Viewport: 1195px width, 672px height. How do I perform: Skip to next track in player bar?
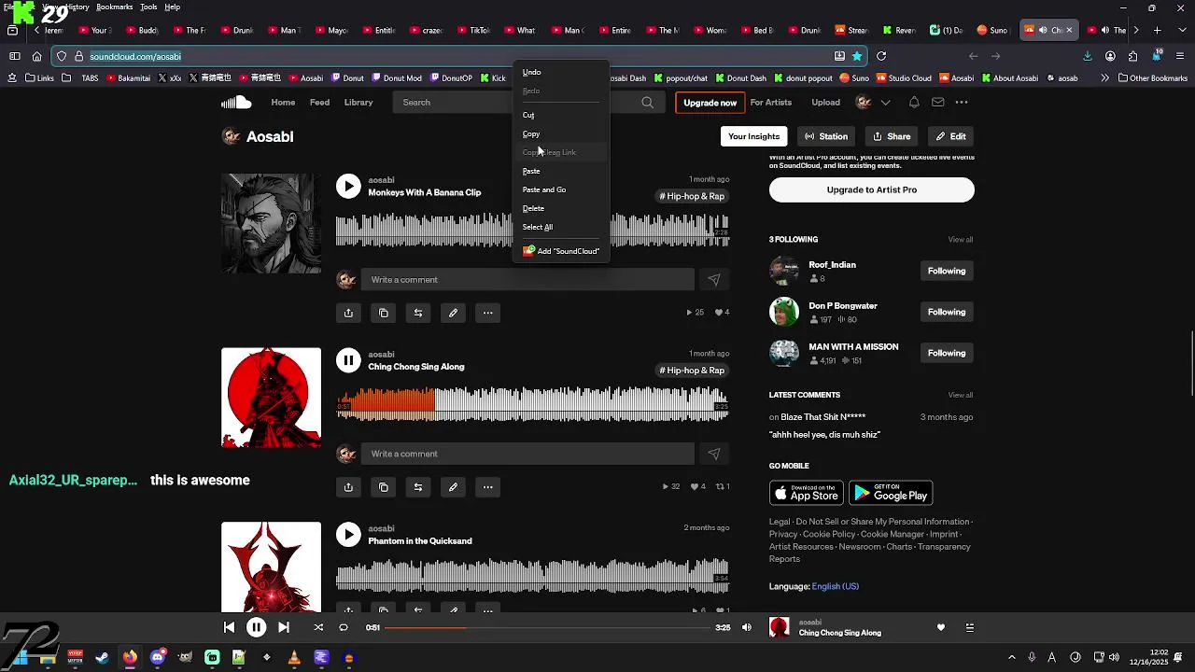pyautogui.click(x=284, y=627)
